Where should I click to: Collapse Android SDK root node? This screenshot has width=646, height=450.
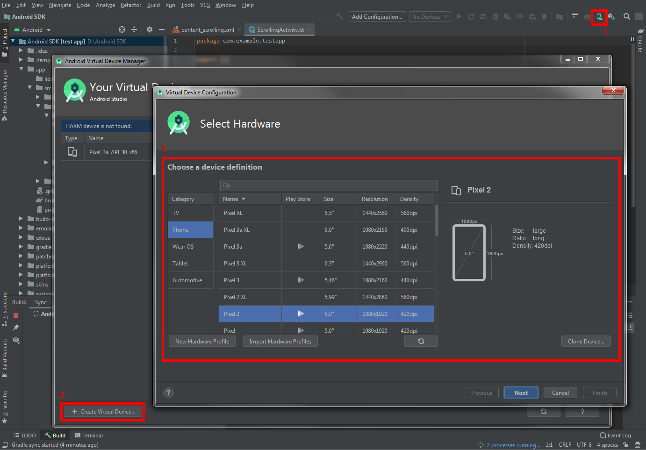(x=13, y=41)
